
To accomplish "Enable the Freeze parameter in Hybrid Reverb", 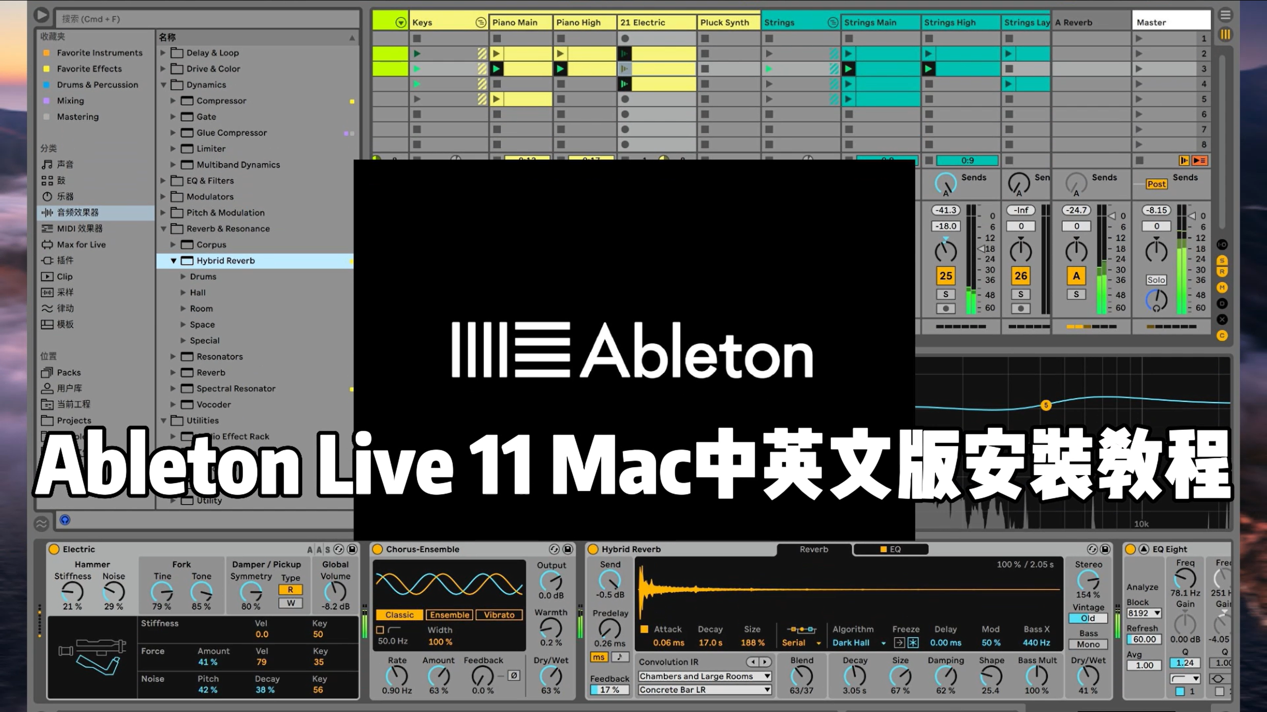I will point(914,642).
